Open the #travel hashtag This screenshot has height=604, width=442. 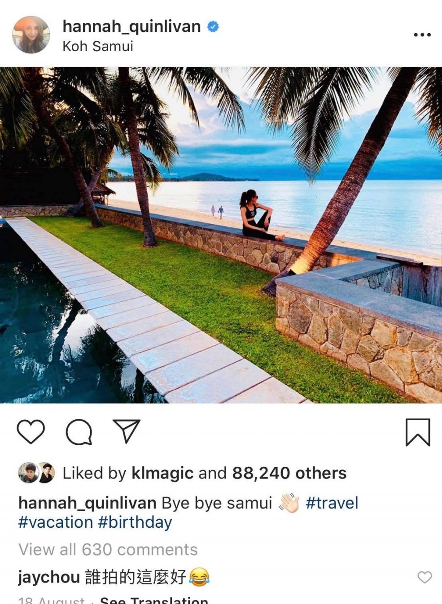[x=332, y=503]
